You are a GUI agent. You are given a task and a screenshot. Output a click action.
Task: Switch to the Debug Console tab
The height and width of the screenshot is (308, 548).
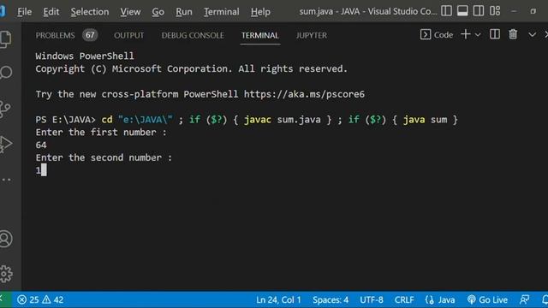pos(193,35)
